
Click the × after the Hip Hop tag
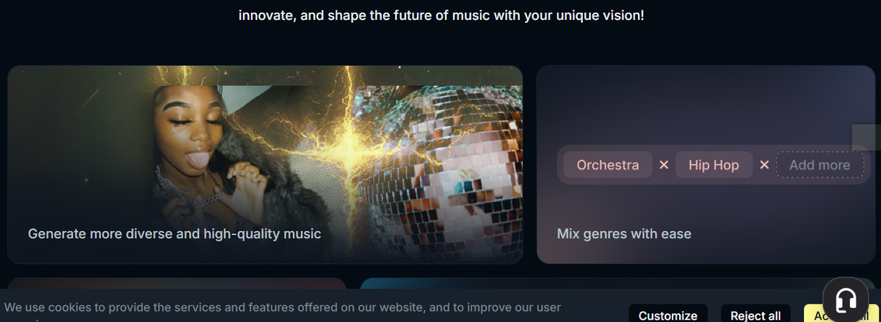point(764,165)
